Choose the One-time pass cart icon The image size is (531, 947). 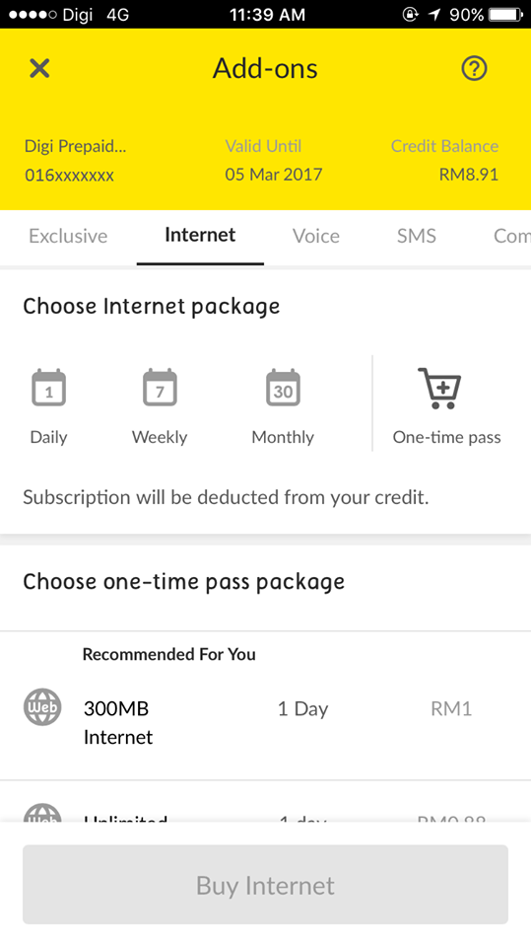440,389
